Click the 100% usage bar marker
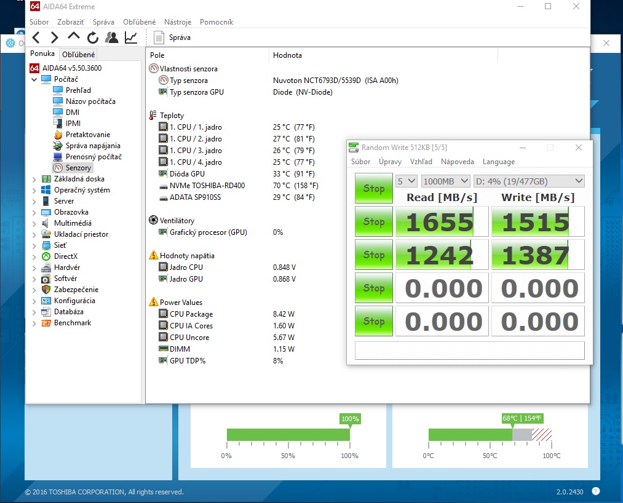The height and width of the screenshot is (503, 623). coord(350,418)
